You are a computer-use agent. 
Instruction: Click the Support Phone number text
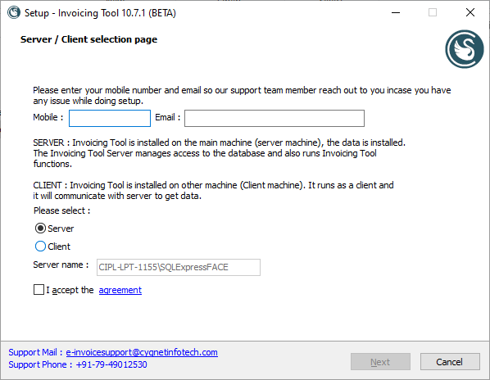tap(111, 364)
